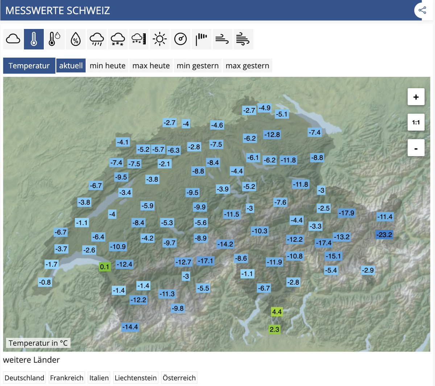Open the share icon in the header
The width and height of the screenshot is (435, 386).
click(x=422, y=10)
